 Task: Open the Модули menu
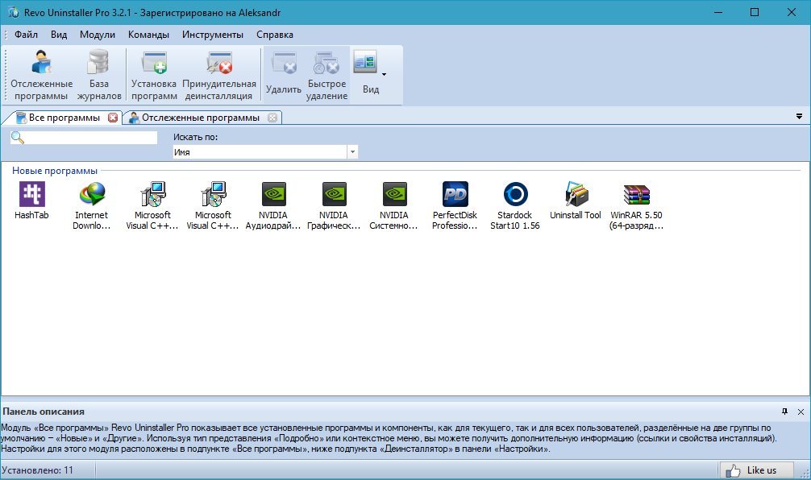point(98,35)
